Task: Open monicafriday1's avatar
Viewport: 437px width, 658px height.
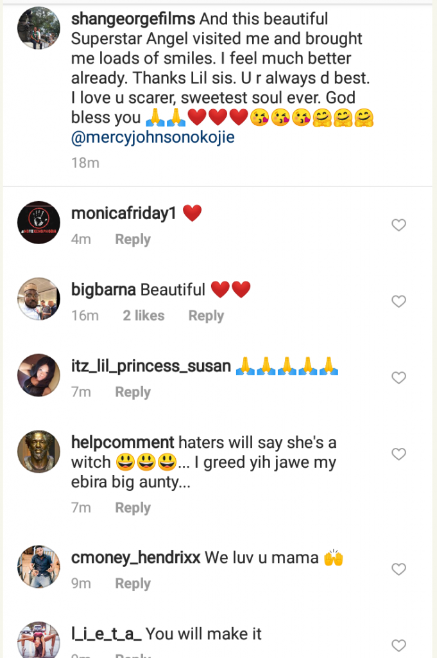Action: 39,223
